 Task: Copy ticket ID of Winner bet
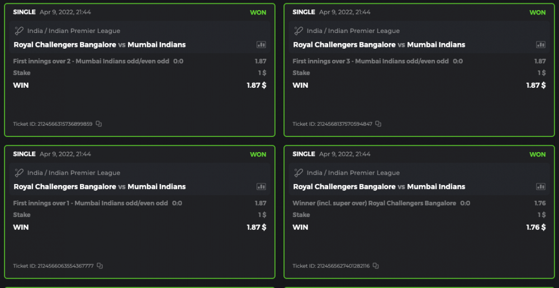tap(376, 266)
